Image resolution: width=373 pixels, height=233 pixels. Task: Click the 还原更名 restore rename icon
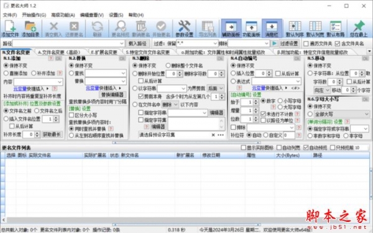74,29
